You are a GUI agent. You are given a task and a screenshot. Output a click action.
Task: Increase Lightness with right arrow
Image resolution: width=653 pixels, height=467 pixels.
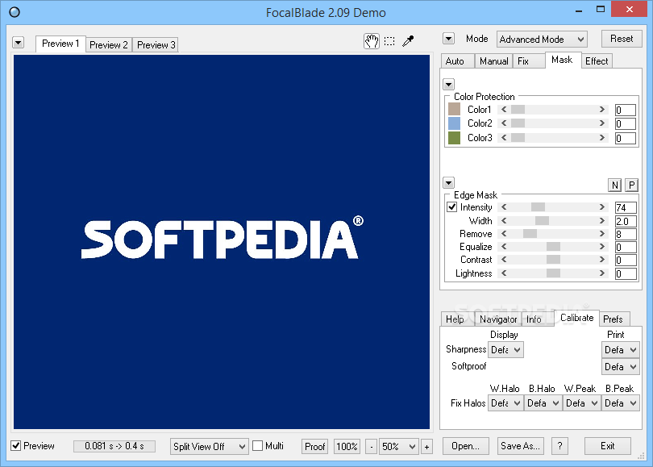[601, 273]
